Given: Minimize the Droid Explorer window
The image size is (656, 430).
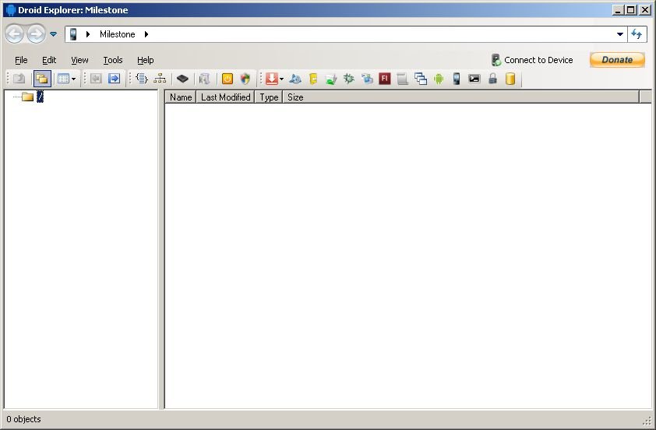Looking at the screenshot, I should pos(618,10).
